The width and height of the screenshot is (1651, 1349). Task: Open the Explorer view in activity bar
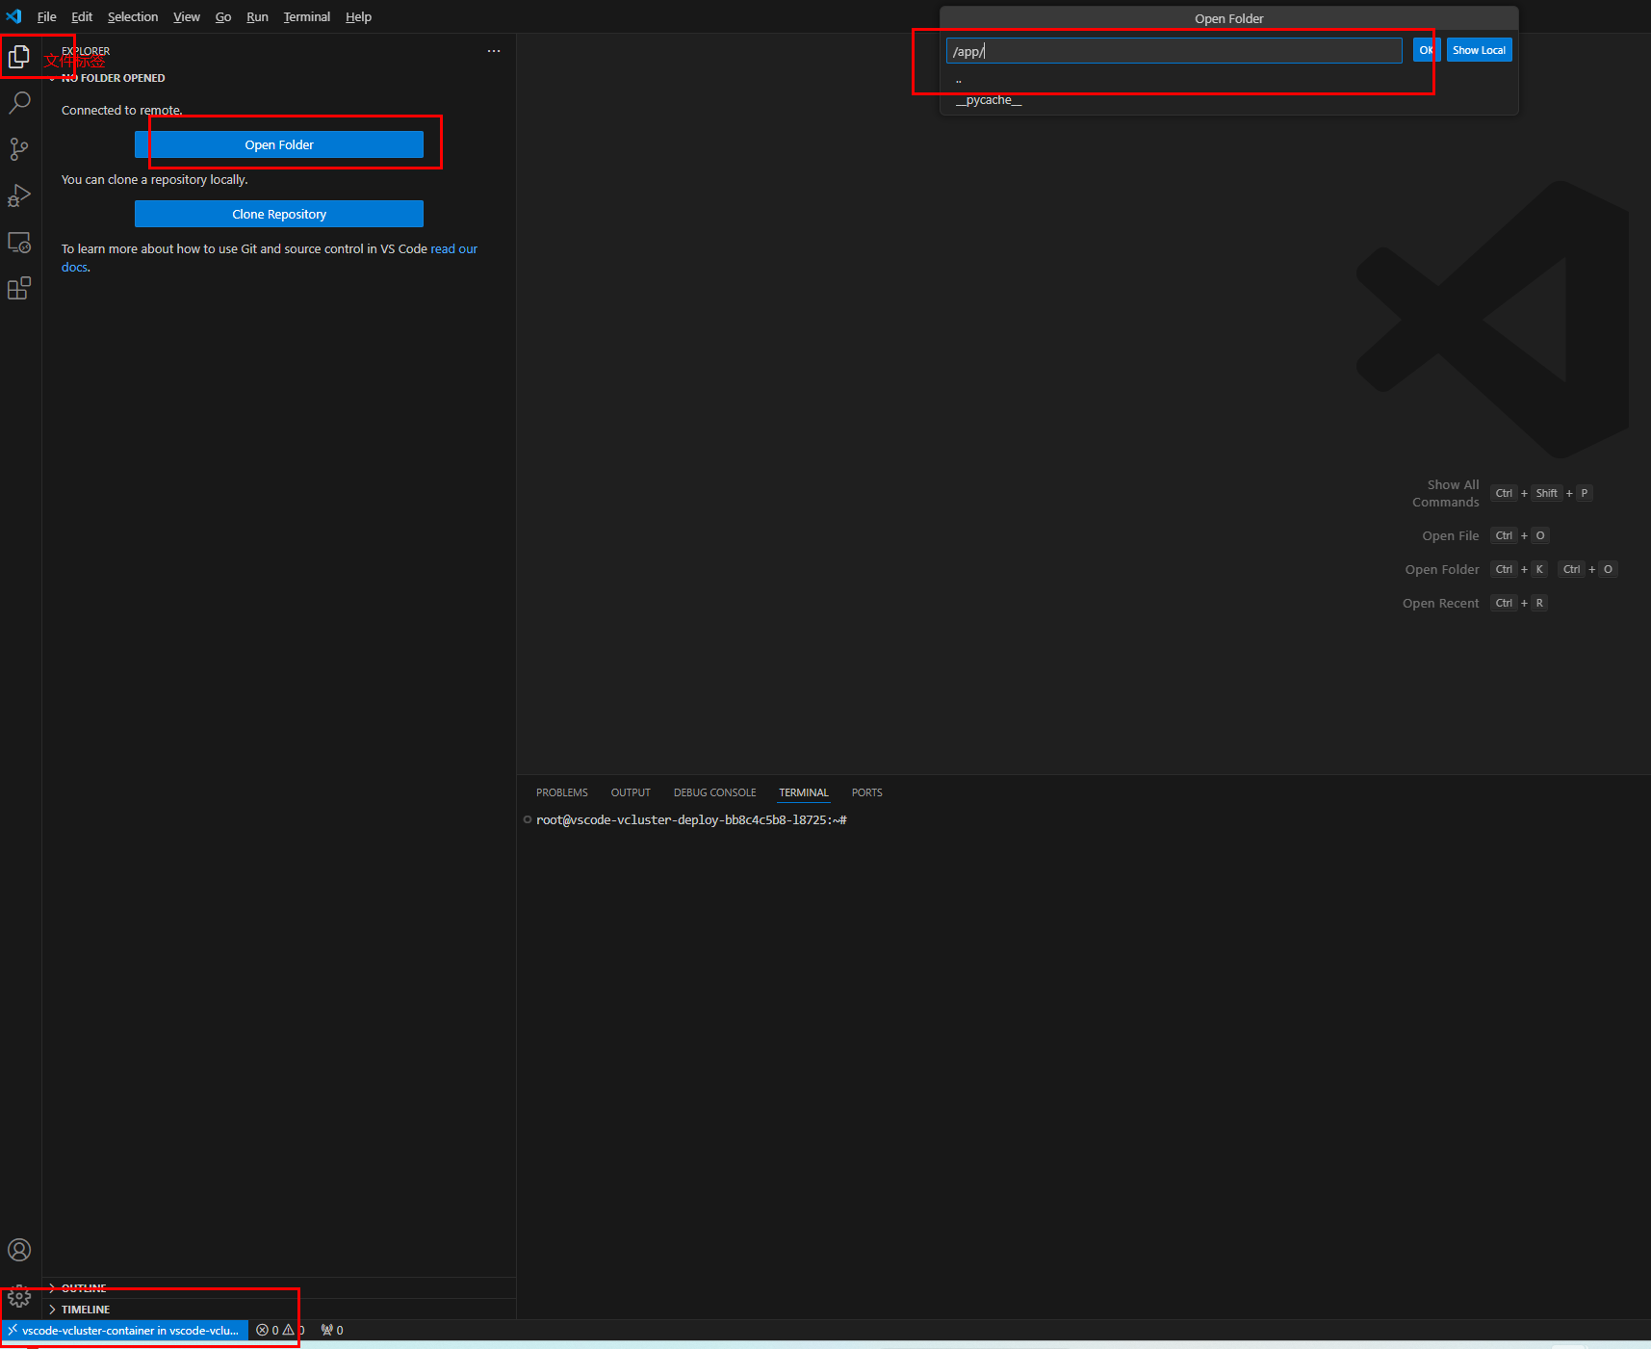tap(19, 57)
